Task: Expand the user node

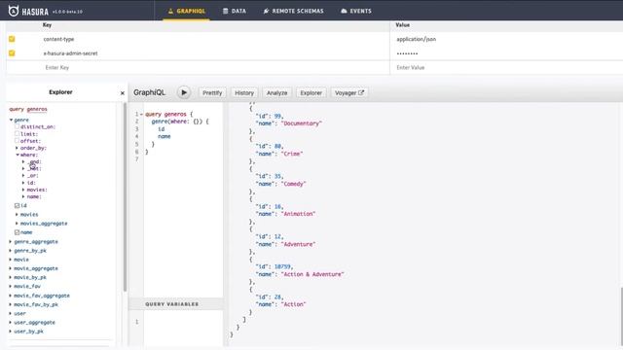Action: (x=11, y=313)
